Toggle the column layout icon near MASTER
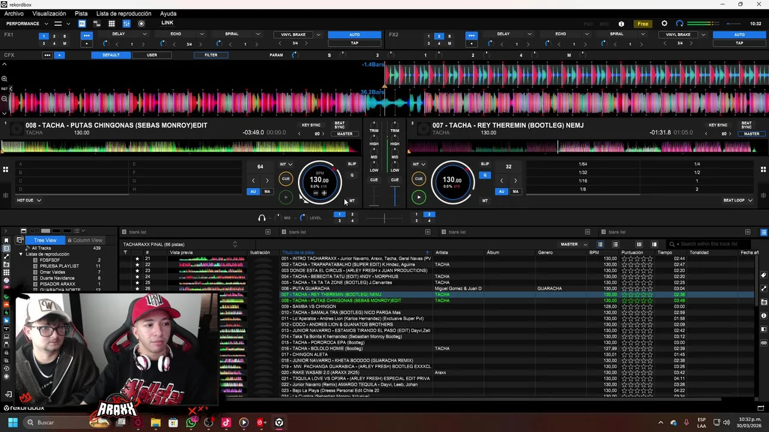 tap(639, 244)
